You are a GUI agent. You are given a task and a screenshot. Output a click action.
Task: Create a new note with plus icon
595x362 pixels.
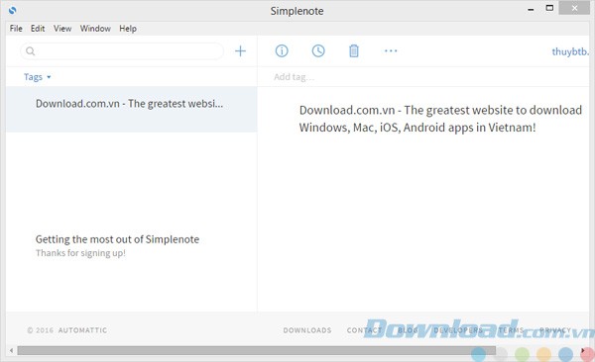240,50
